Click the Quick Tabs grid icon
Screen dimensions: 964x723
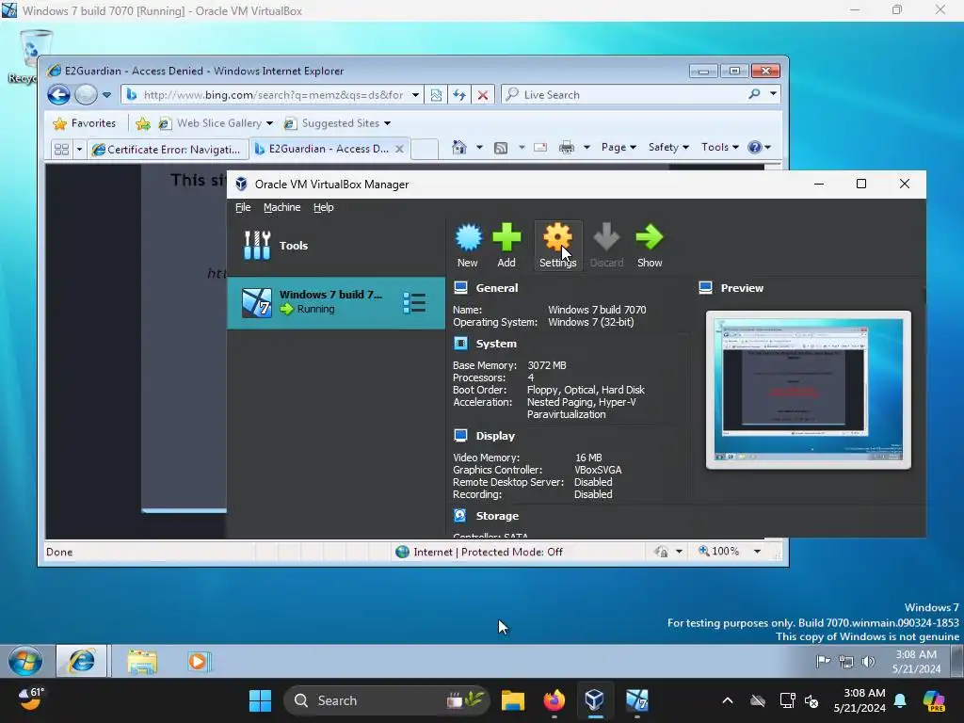[61, 149]
